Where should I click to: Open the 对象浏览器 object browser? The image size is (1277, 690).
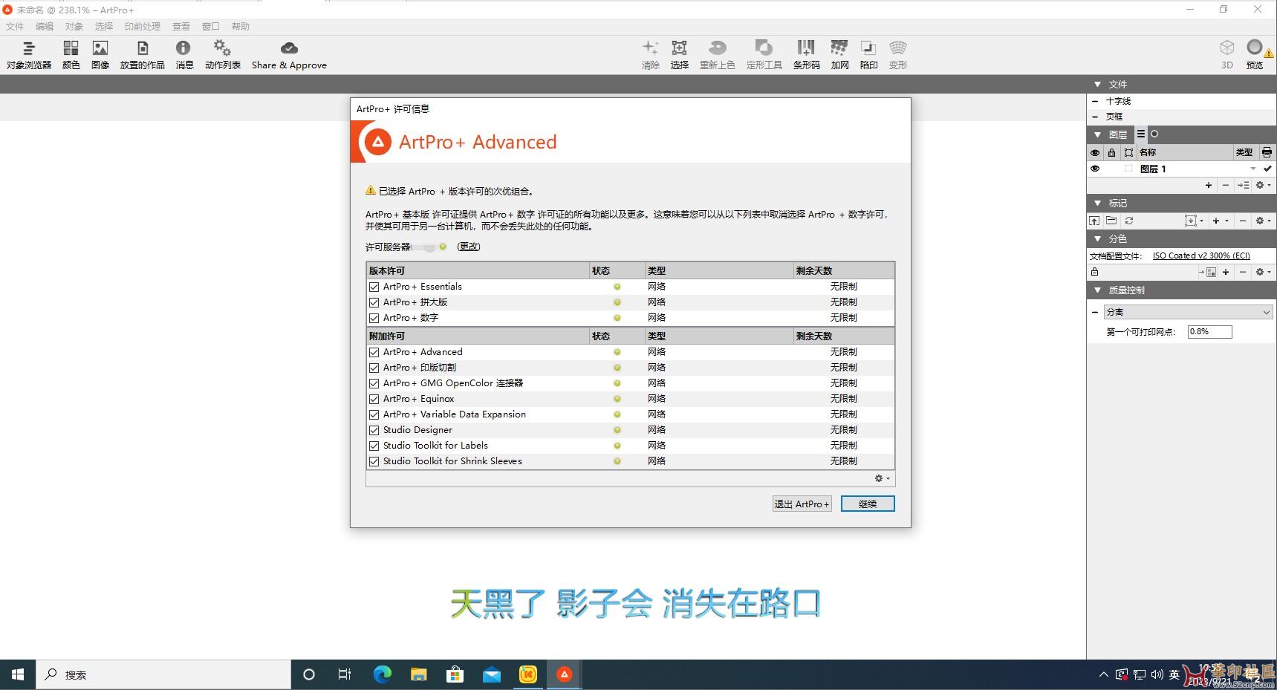tap(28, 55)
